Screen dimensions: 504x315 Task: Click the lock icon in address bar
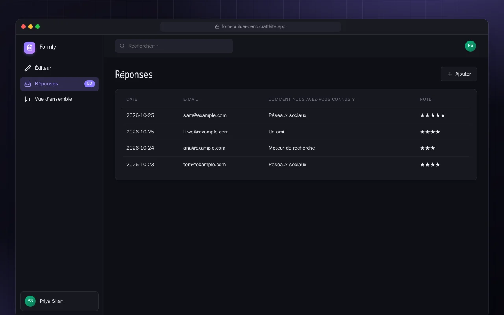coord(217,27)
